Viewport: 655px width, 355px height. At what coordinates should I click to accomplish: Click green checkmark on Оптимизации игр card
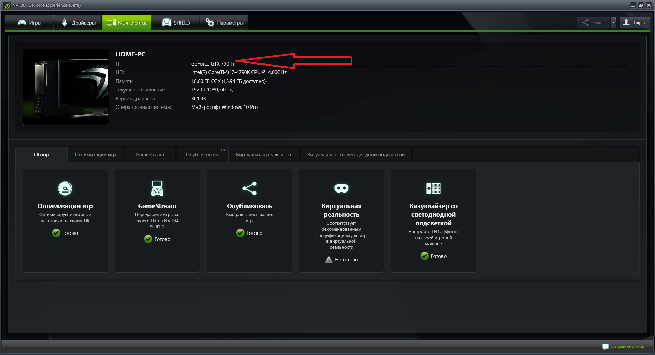56,233
